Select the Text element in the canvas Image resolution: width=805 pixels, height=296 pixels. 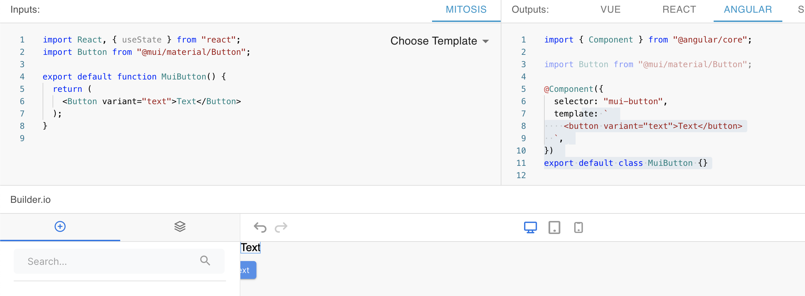click(250, 247)
